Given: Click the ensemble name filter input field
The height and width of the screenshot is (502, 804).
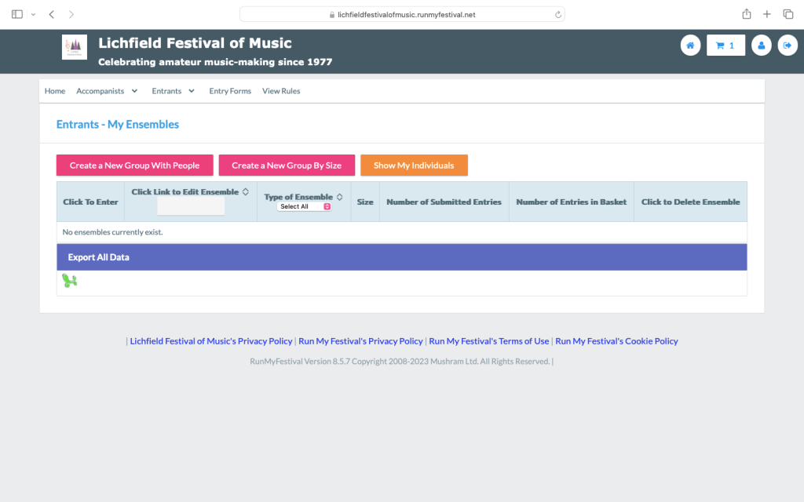Looking at the screenshot, I should pos(191,206).
